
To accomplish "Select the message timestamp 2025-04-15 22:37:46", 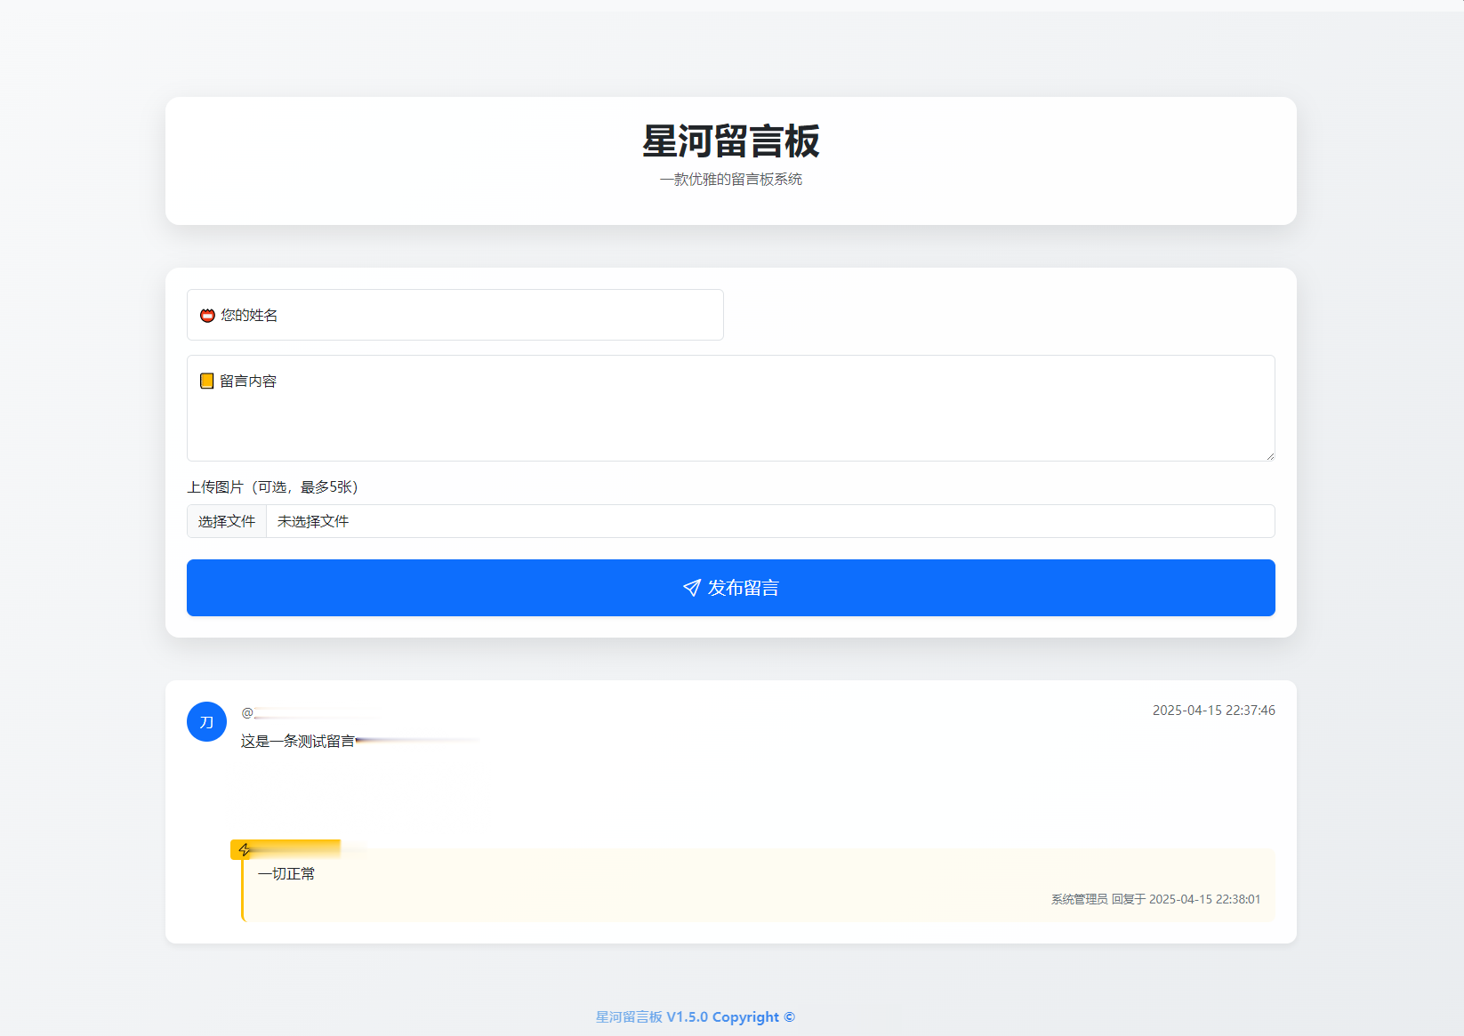I will pos(1212,710).
